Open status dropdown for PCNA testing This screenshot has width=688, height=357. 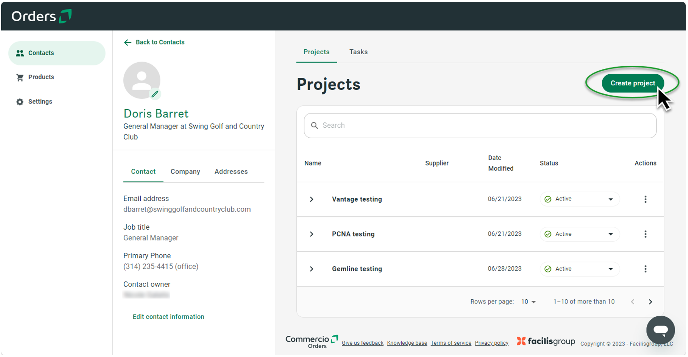tap(580, 234)
